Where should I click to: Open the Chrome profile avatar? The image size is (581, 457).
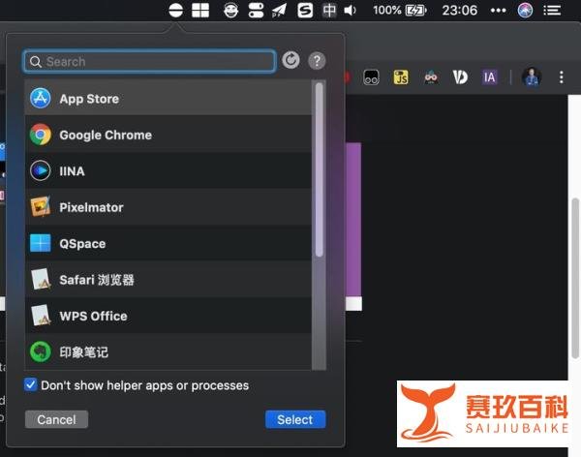[532, 76]
